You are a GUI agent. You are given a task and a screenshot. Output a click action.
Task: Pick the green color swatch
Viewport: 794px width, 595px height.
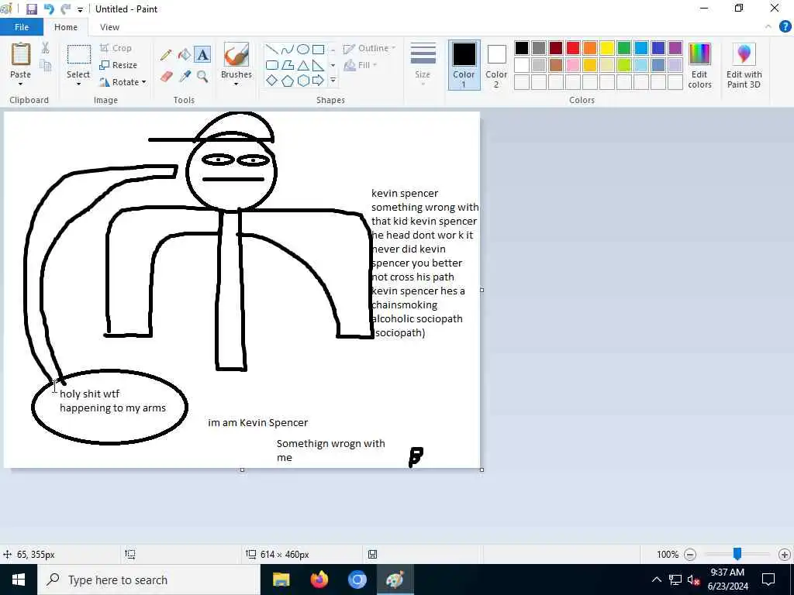[x=624, y=48]
